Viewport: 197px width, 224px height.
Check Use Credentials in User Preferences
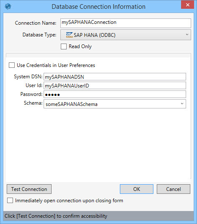(x=12, y=65)
